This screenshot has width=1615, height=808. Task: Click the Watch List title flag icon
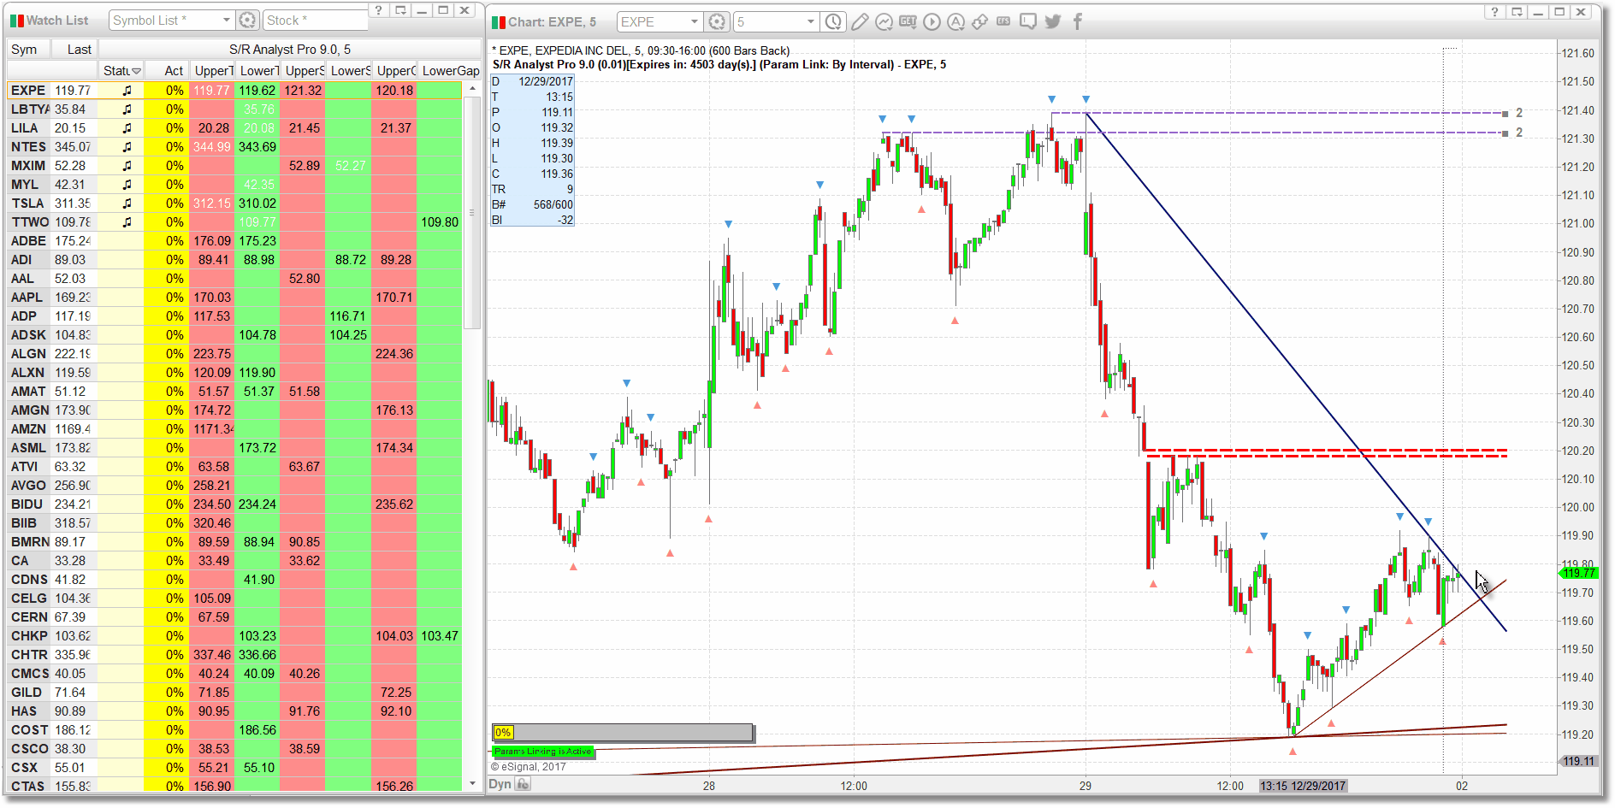17,21
